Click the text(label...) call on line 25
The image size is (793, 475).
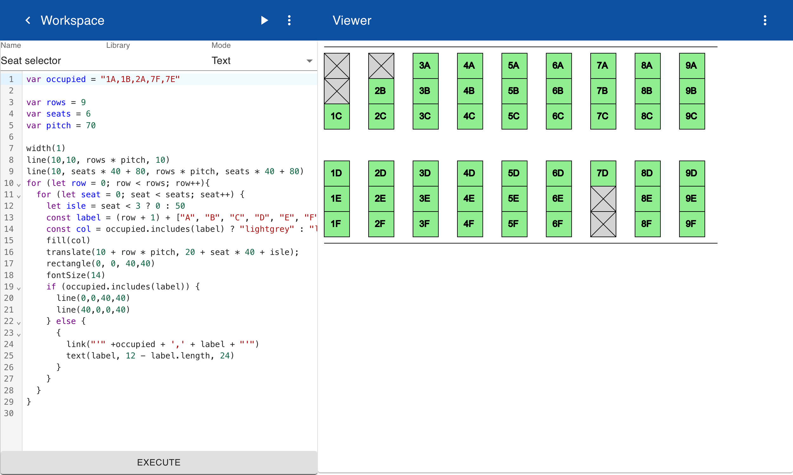[150, 356]
